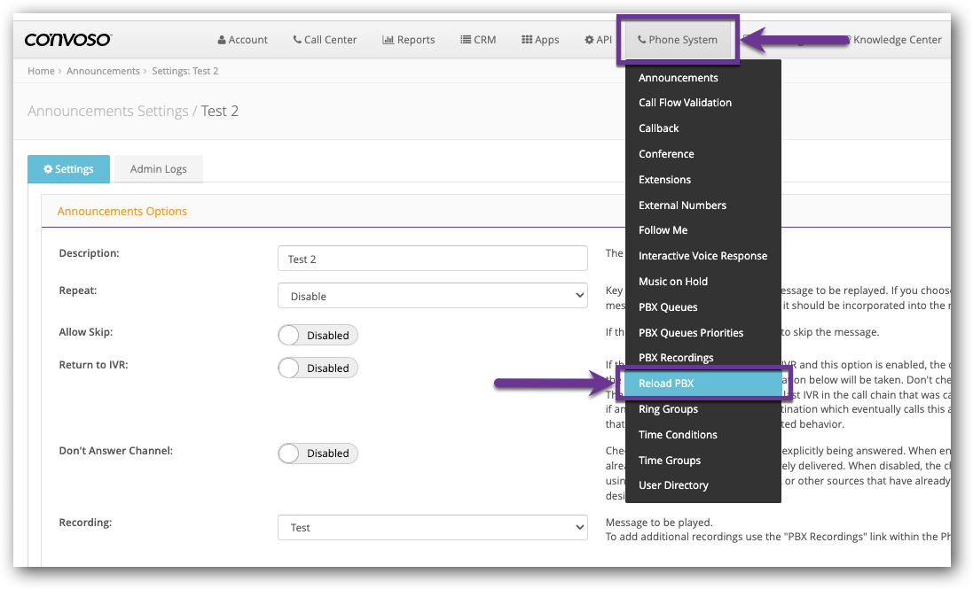The image size is (973, 589).
Task: Click inside the Description text field
Action: [x=432, y=258]
